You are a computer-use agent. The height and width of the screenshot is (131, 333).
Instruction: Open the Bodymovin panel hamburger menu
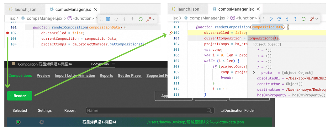114,64
